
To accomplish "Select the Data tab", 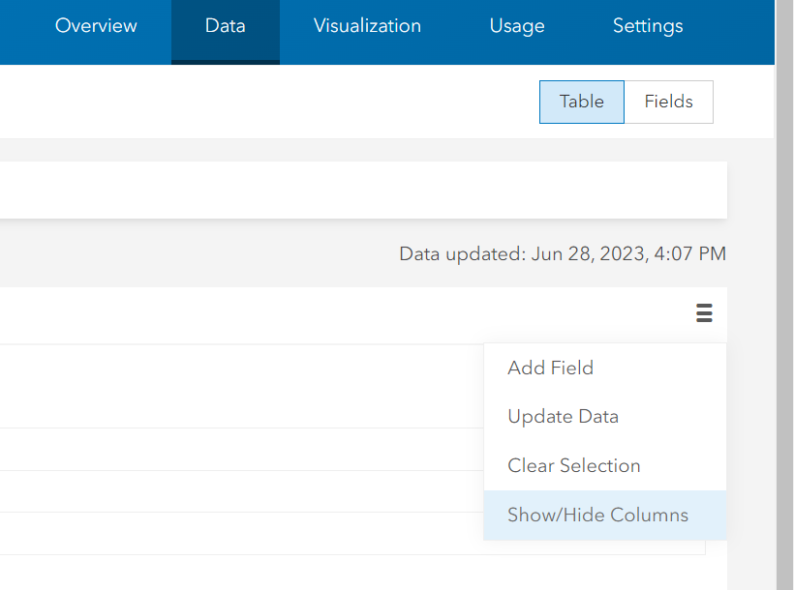I will point(225,26).
